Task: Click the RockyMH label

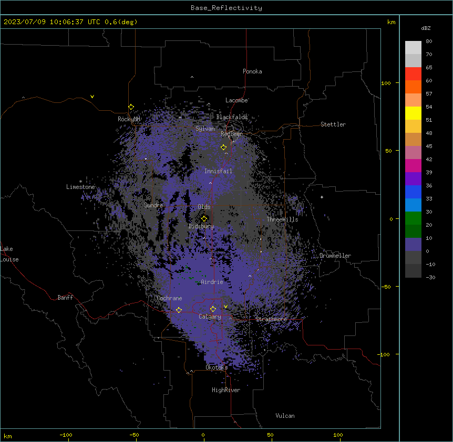Action: coord(129,119)
